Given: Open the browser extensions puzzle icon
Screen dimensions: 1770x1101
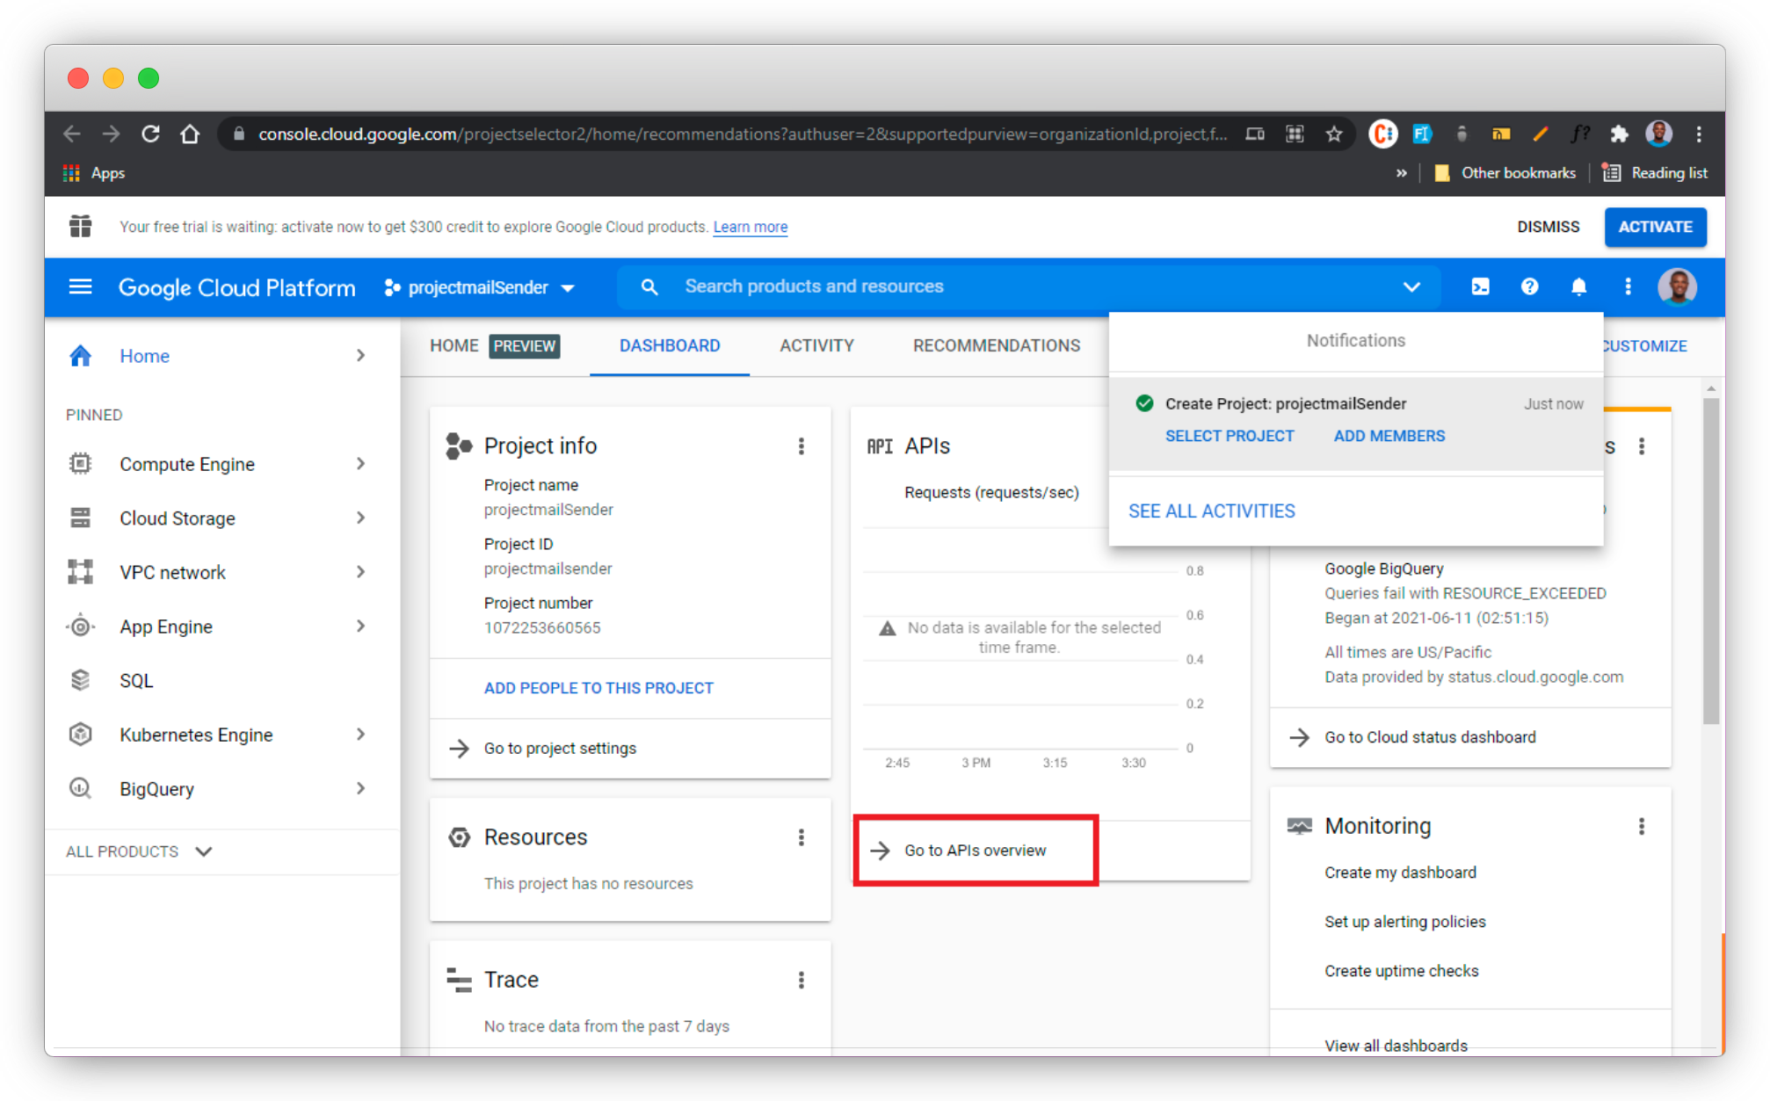Looking at the screenshot, I should [x=1619, y=134].
